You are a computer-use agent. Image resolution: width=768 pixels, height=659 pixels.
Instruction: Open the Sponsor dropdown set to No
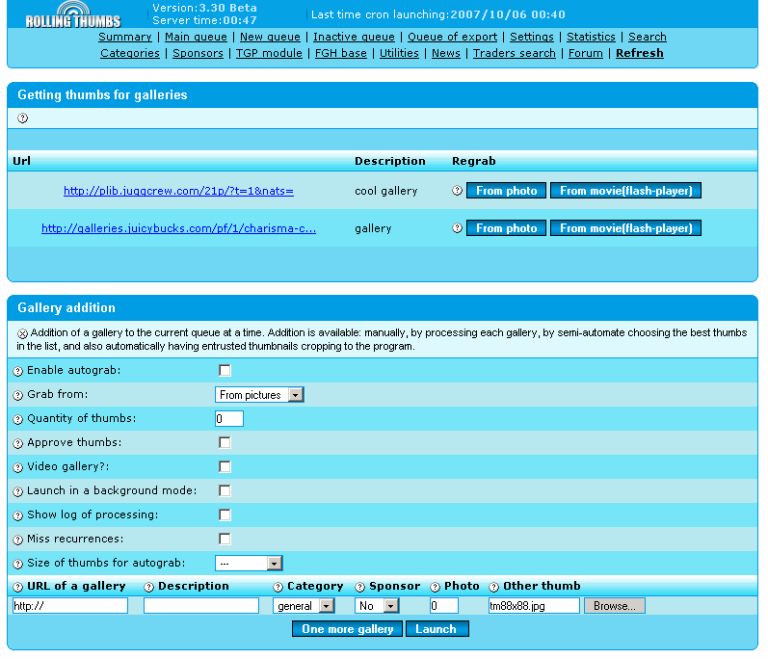coord(377,606)
